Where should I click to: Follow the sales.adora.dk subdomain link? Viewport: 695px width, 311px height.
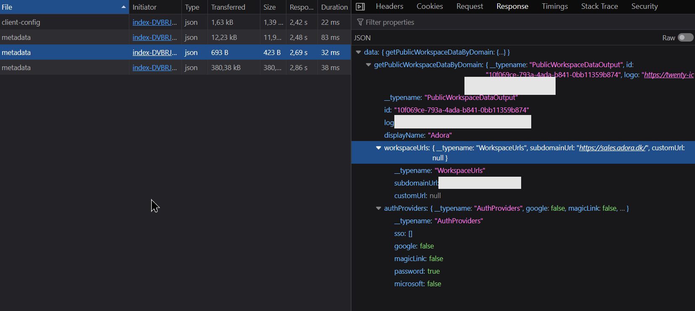coord(613,148)
